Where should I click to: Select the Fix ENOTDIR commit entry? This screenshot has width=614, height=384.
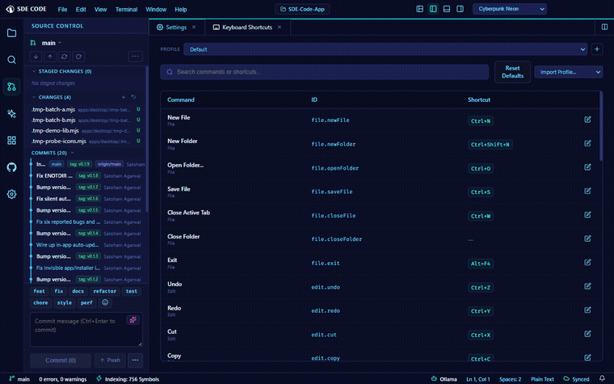(86, 176)
